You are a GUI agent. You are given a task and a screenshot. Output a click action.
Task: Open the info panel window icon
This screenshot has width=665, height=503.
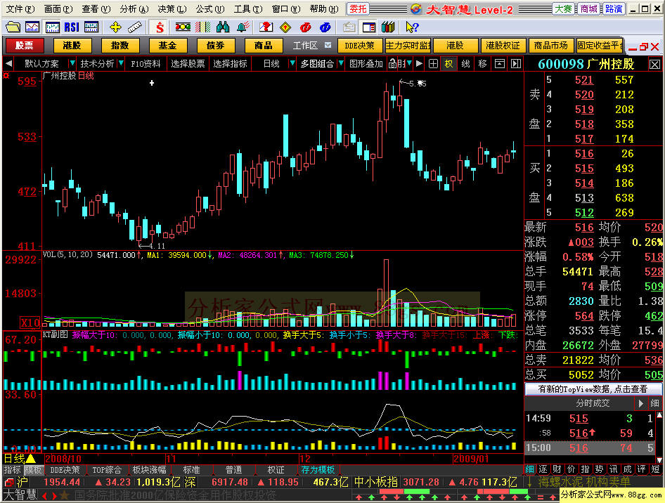369,27
